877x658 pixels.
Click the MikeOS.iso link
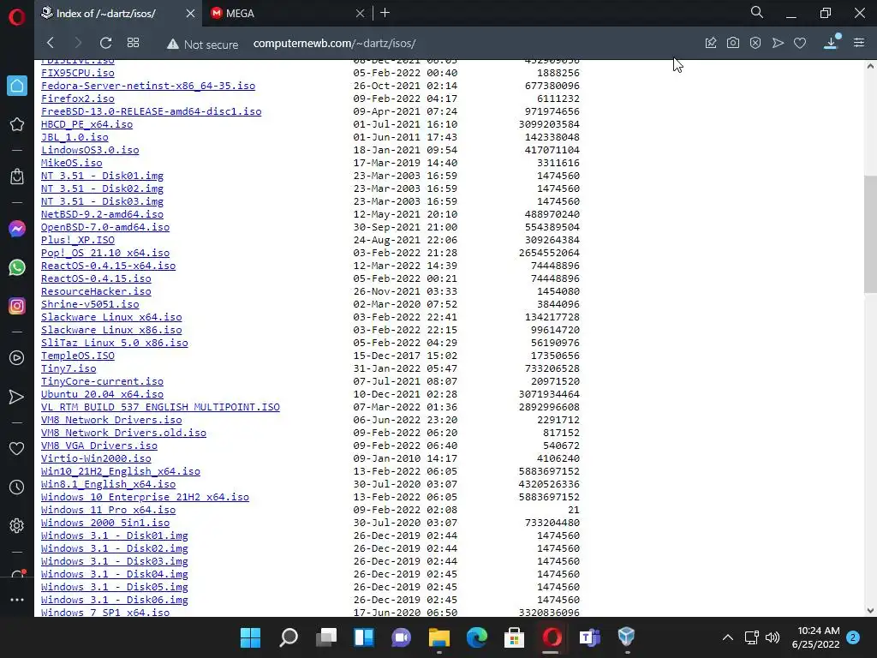(x=72, y=163)
